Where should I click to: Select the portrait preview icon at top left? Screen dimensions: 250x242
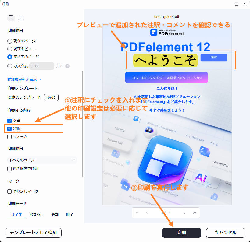click(x=11, y=18)
